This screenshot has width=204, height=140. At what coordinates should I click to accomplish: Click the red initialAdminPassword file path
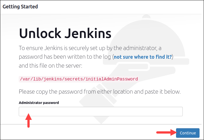click(x=79, y=79)
